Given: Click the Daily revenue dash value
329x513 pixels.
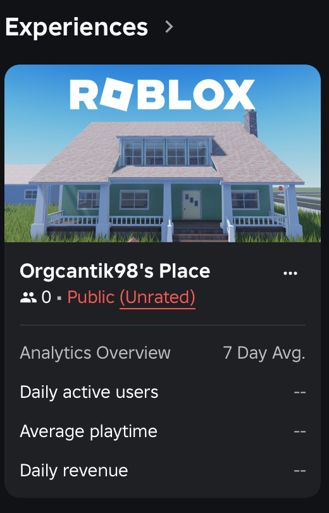Looking at the screenshot, I should click(x=299, y=471).
